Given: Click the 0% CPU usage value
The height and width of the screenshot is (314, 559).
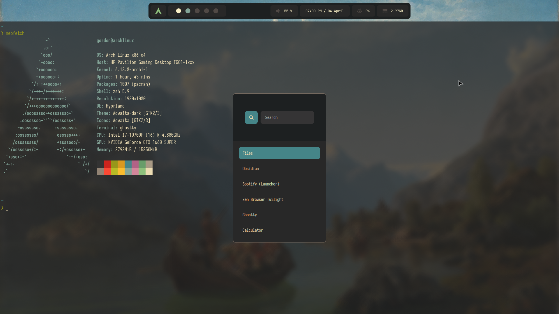Looking at the screenshot, I should pos(367,11).
